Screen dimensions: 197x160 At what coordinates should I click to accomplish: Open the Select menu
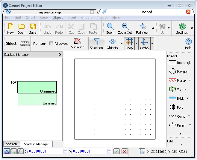click(x=31, y=18)
